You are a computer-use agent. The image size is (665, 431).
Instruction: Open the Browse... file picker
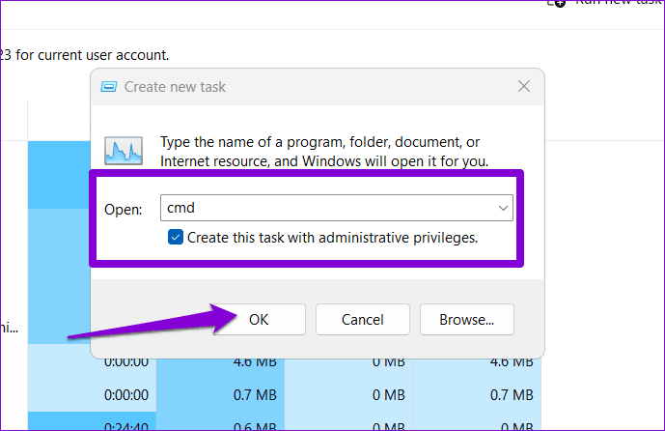click(466, 319)
